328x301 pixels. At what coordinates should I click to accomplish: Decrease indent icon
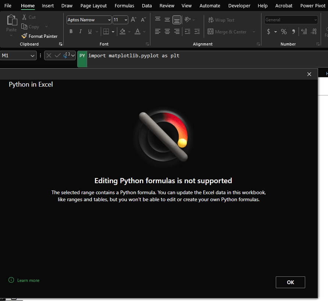(x=188, y=32)
